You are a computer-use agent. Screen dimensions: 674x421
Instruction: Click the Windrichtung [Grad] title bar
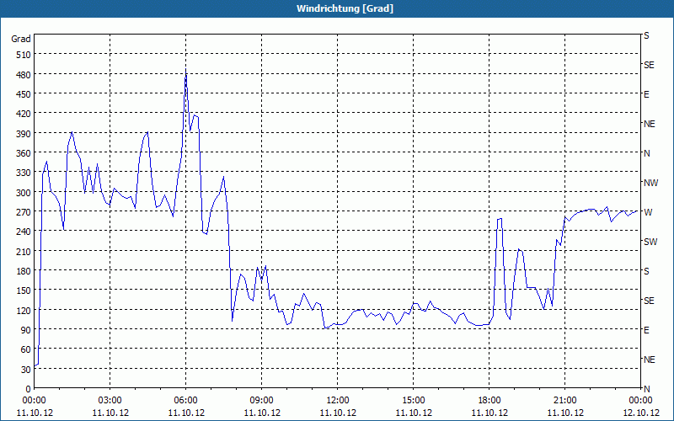337,8
